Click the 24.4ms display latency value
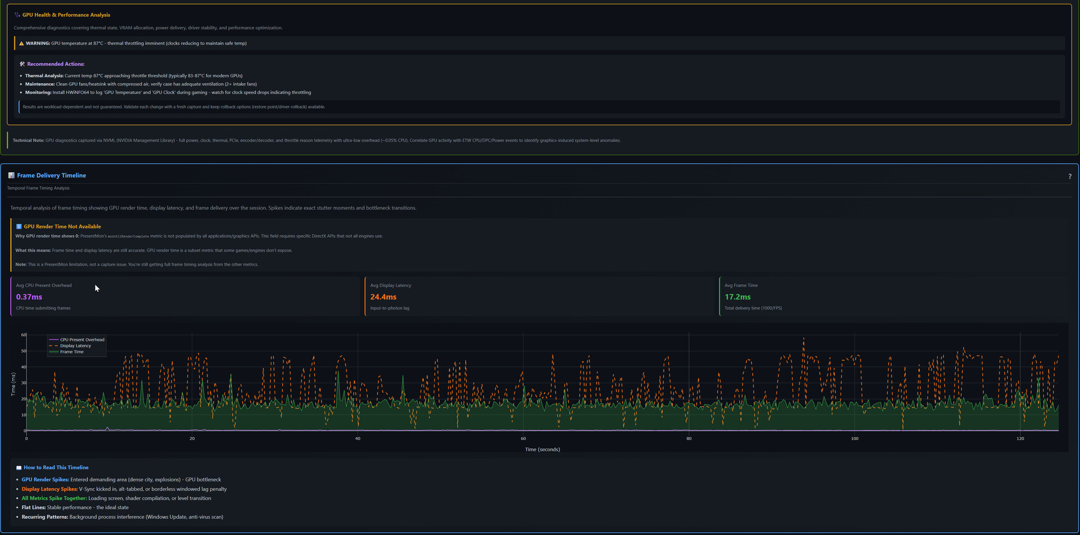This screenshot has height=535, width=1080. coord(384,297)
